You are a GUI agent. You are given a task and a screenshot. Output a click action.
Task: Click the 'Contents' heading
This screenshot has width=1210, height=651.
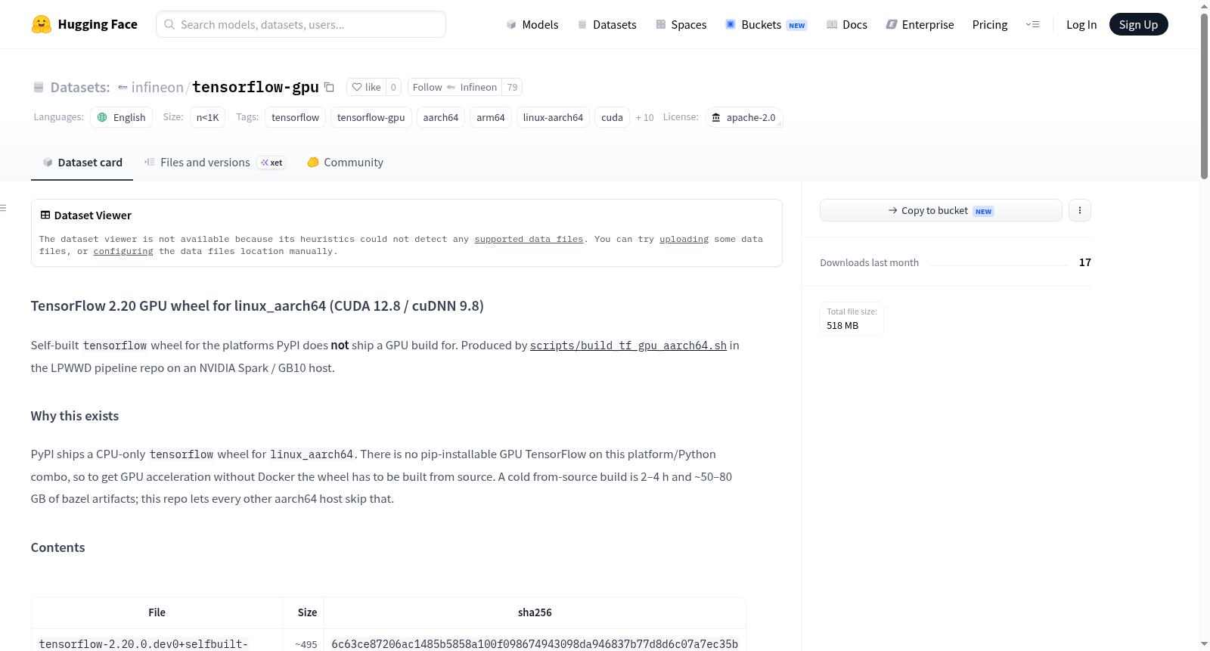[57, 547]
